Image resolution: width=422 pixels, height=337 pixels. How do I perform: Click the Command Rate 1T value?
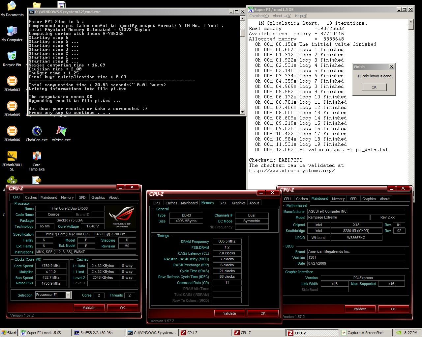(x=227, y=282)
